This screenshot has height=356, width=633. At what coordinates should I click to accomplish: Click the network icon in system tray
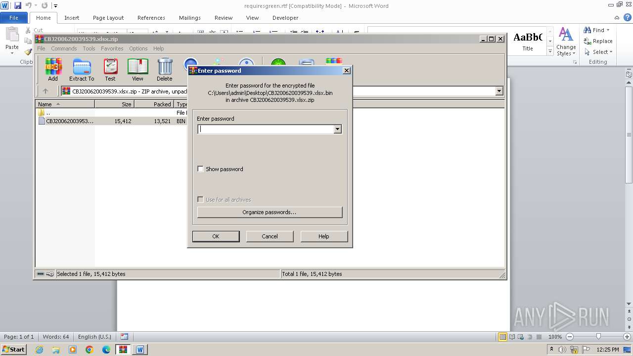(x=575, y=350)
